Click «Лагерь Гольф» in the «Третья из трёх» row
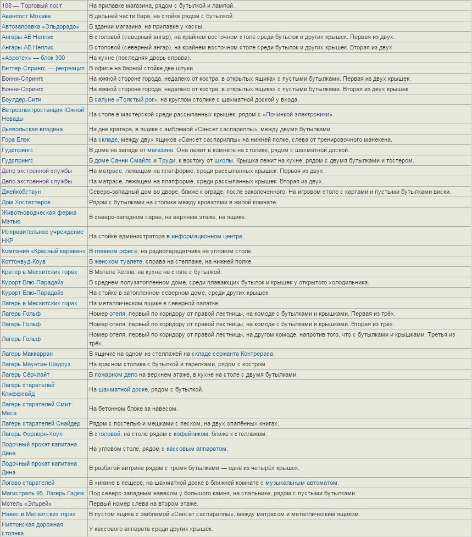The image size is (472, 537). click(x=21, y=339)
